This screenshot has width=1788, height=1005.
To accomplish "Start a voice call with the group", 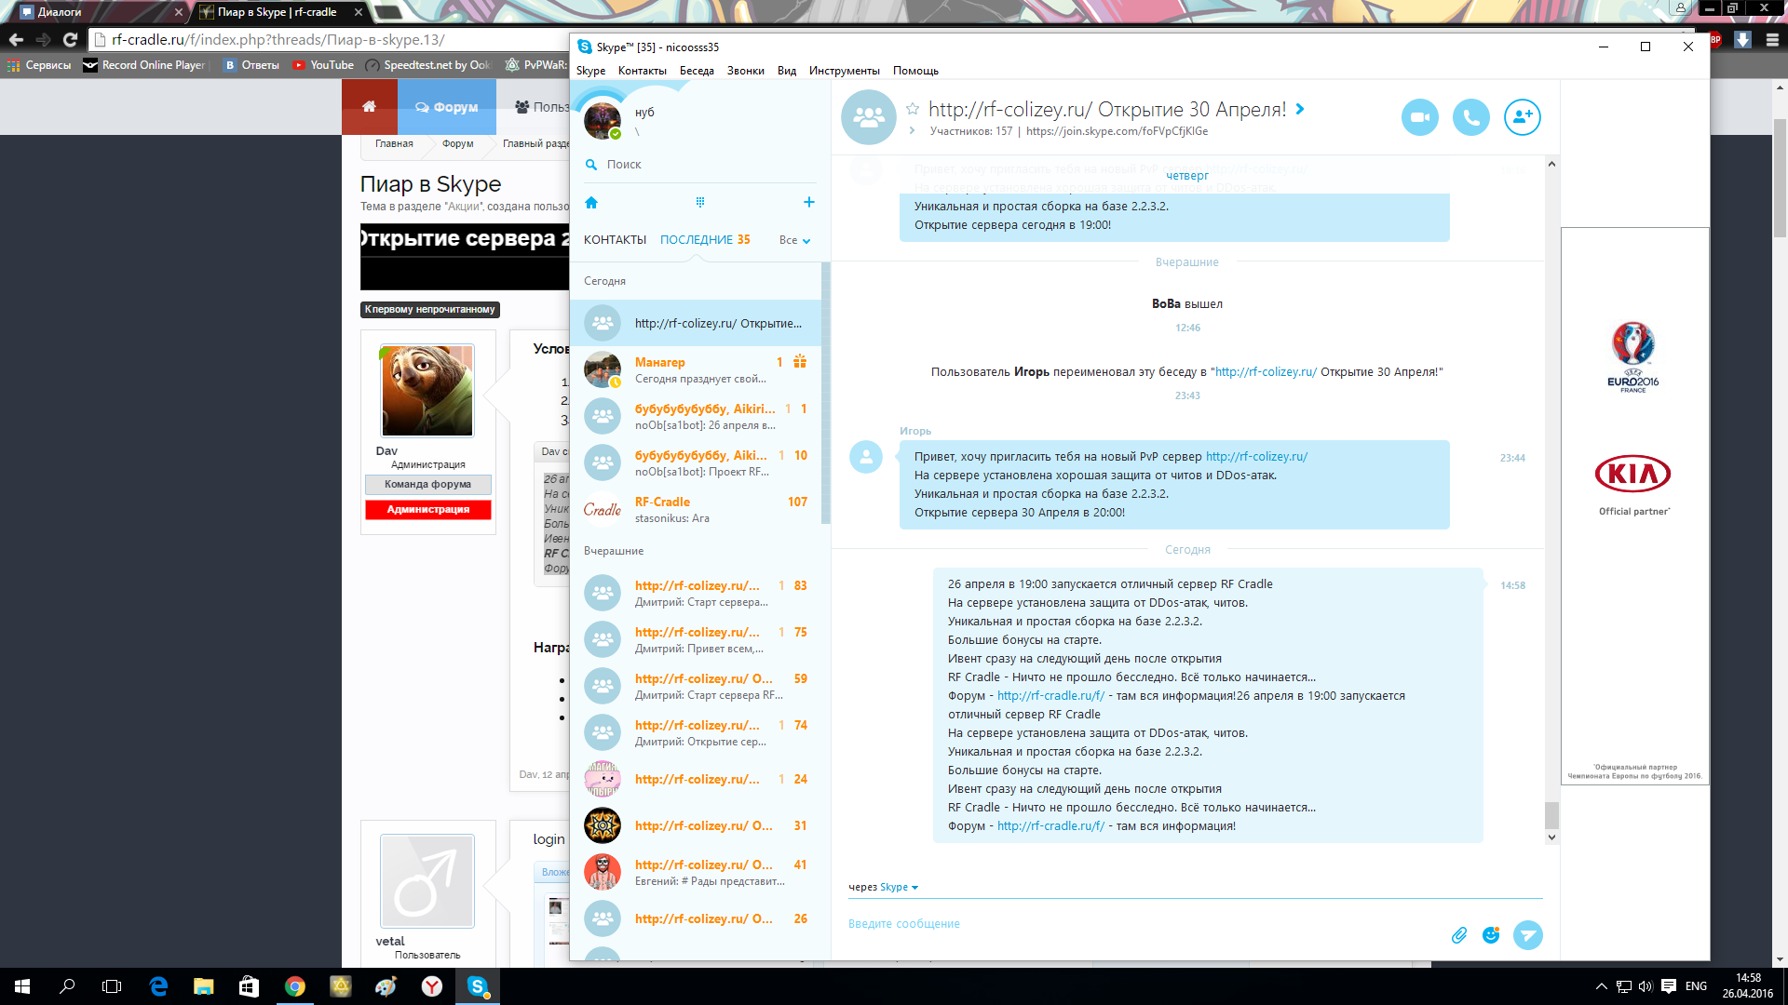I will [x=1470, y=117].
